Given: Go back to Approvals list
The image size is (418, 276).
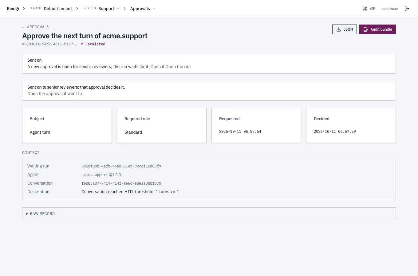Looking at the screenshot, I should click(35, 27).
